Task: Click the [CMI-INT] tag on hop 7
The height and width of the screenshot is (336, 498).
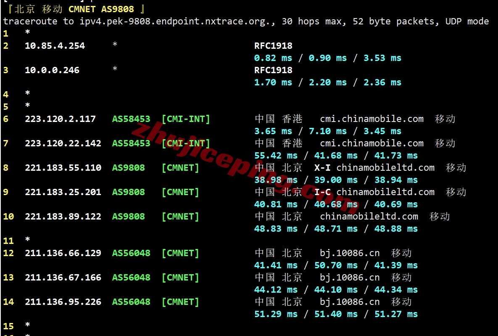Action: pyautogui.click(x=186, y=143)
